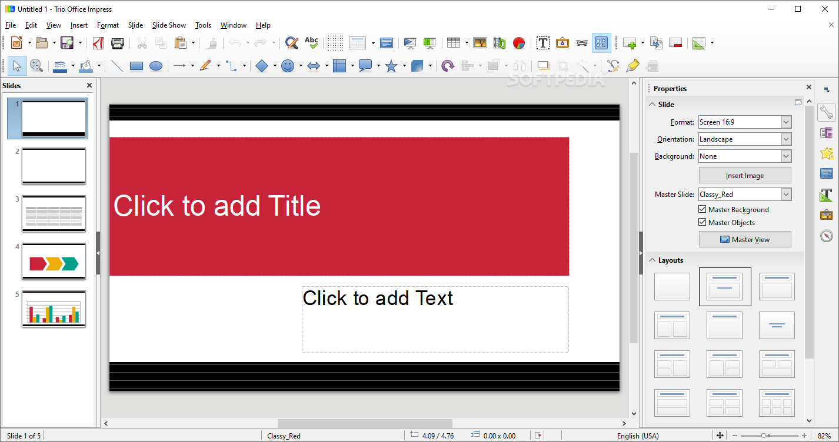Open the Navigator compass in the sidebar
This screenshot has height=442, width=839.
(x=827, y=236)
